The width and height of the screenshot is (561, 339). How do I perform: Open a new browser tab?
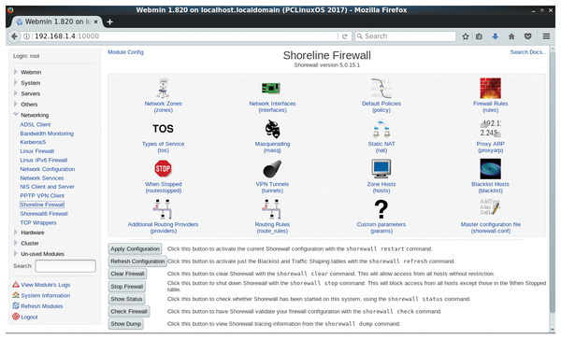click(109, 21)
